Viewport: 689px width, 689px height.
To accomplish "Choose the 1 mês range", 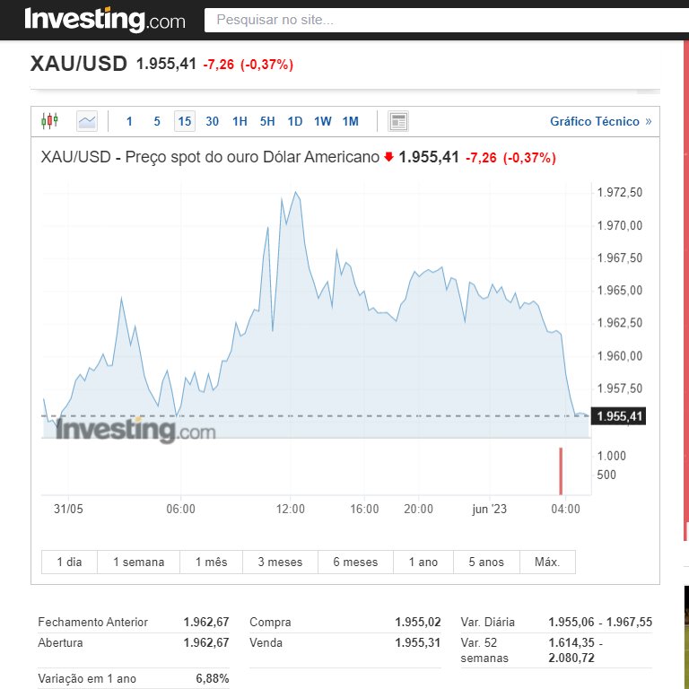I will 212,562.
